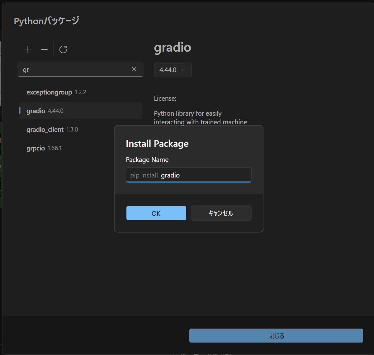Click the plus icon to add package
374x355 pixels.
click(28, 49)
